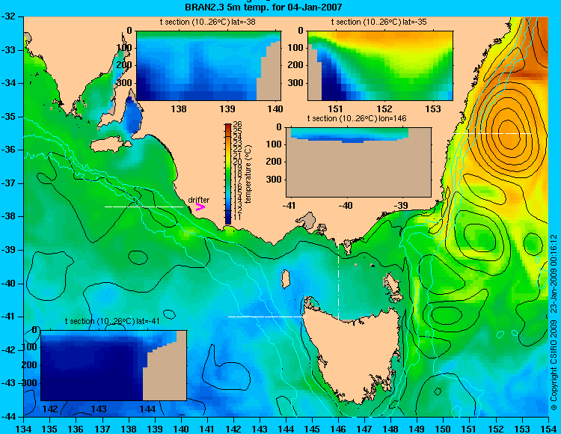
Task: Click the 't section (10..26°C) lat=-41' heading
Action: pos(112,321)
